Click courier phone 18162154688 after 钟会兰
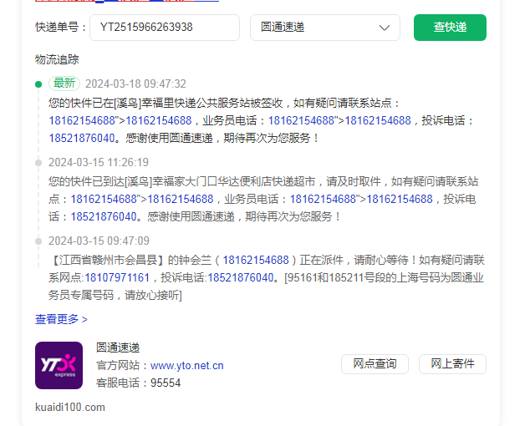The height and width of the screenshot is (426, 530). tap(256, 260)
